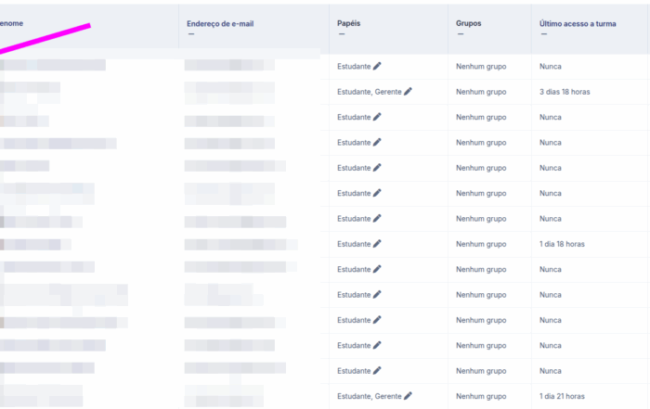
Task: Click the pencil icon in the first participant row
Action: click(x=377, y=67)
